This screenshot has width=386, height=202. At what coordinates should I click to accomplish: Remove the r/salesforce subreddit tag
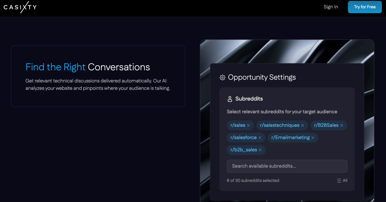[260, 138]
